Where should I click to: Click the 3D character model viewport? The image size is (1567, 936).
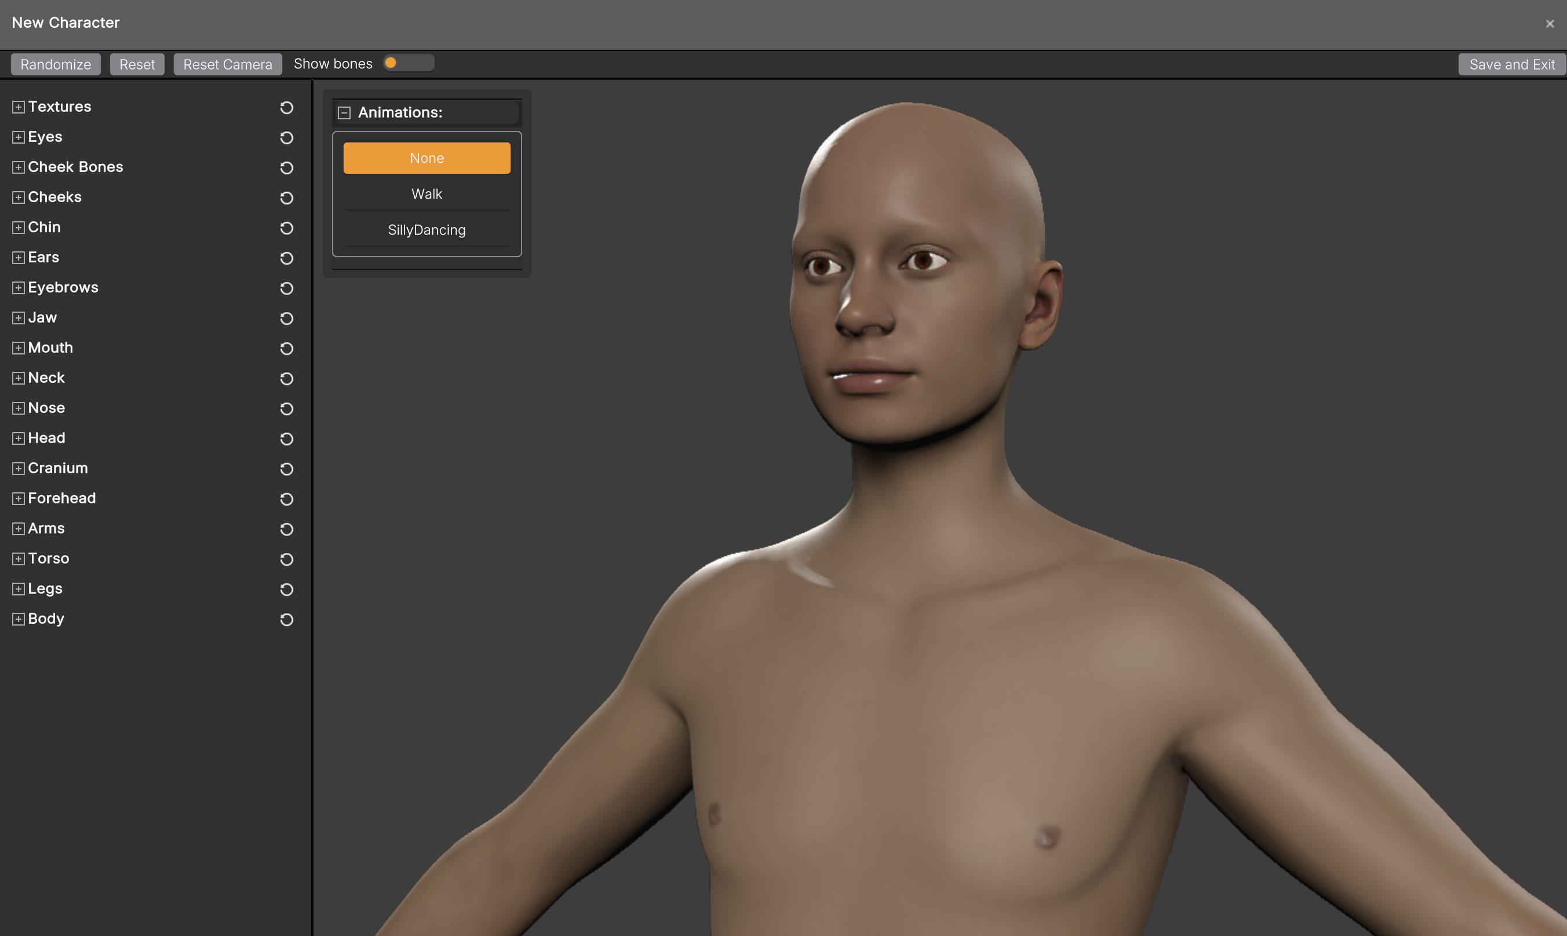940,508
